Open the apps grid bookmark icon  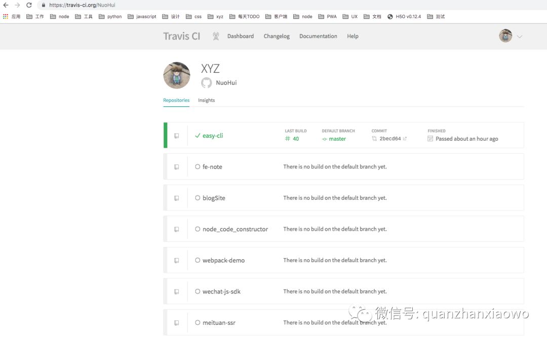pyautogui.click(x=6, y=16)
